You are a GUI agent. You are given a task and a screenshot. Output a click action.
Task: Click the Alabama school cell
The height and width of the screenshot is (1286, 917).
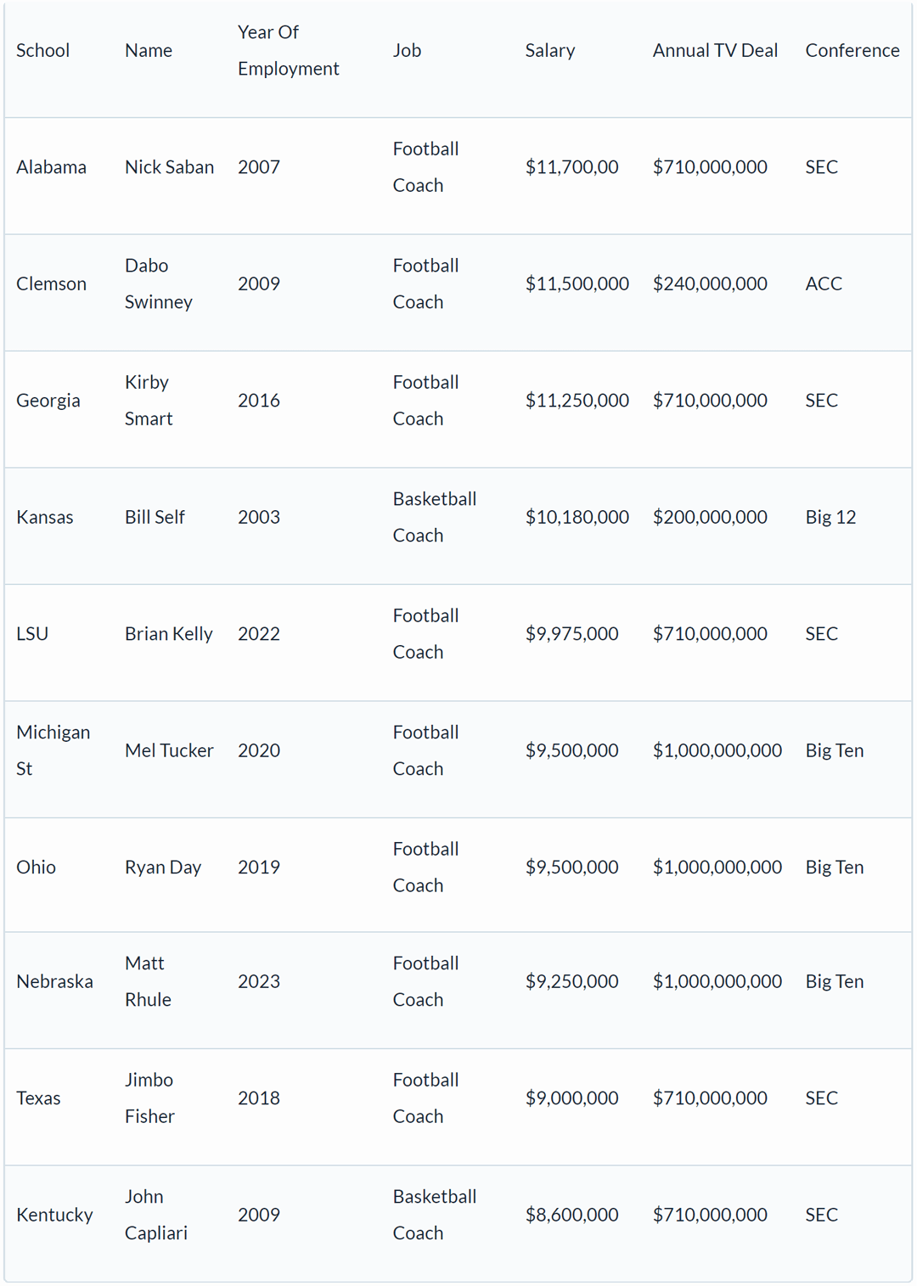pos(51,167)
